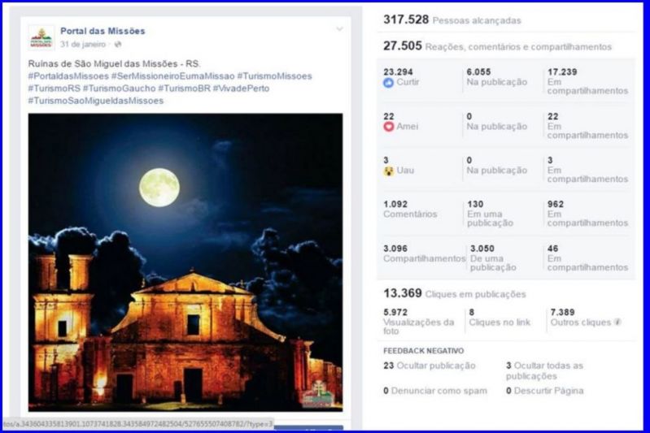650x433 pixels.
Task: Click the 3.096 Compartilhamentos count
Action: pos(423,253)
